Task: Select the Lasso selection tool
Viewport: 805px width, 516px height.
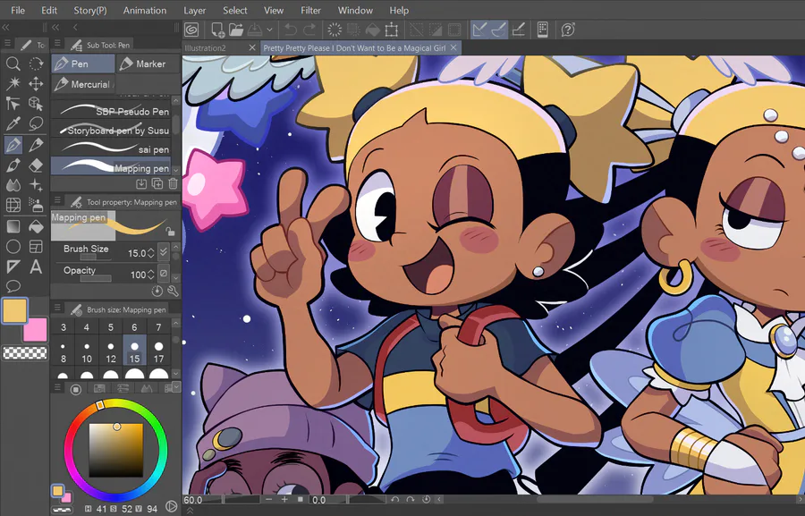Action: pyautogui.click(x=36, y=123)
